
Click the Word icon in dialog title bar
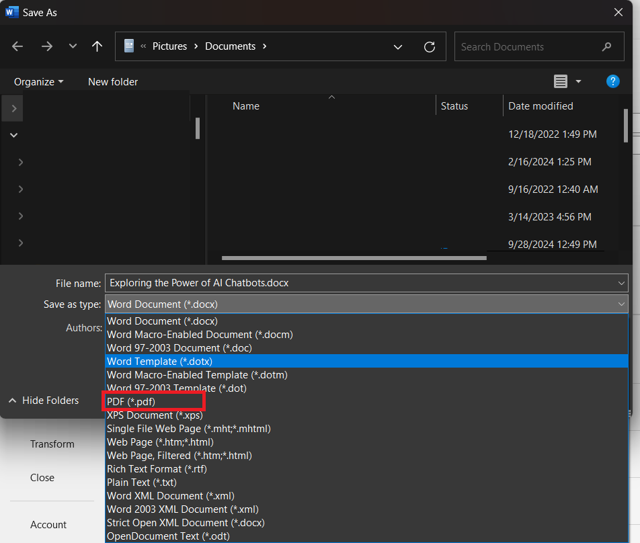(x=12, y=12)
